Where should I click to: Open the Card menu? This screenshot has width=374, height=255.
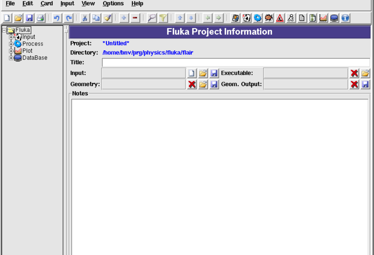tap(46, 4)
